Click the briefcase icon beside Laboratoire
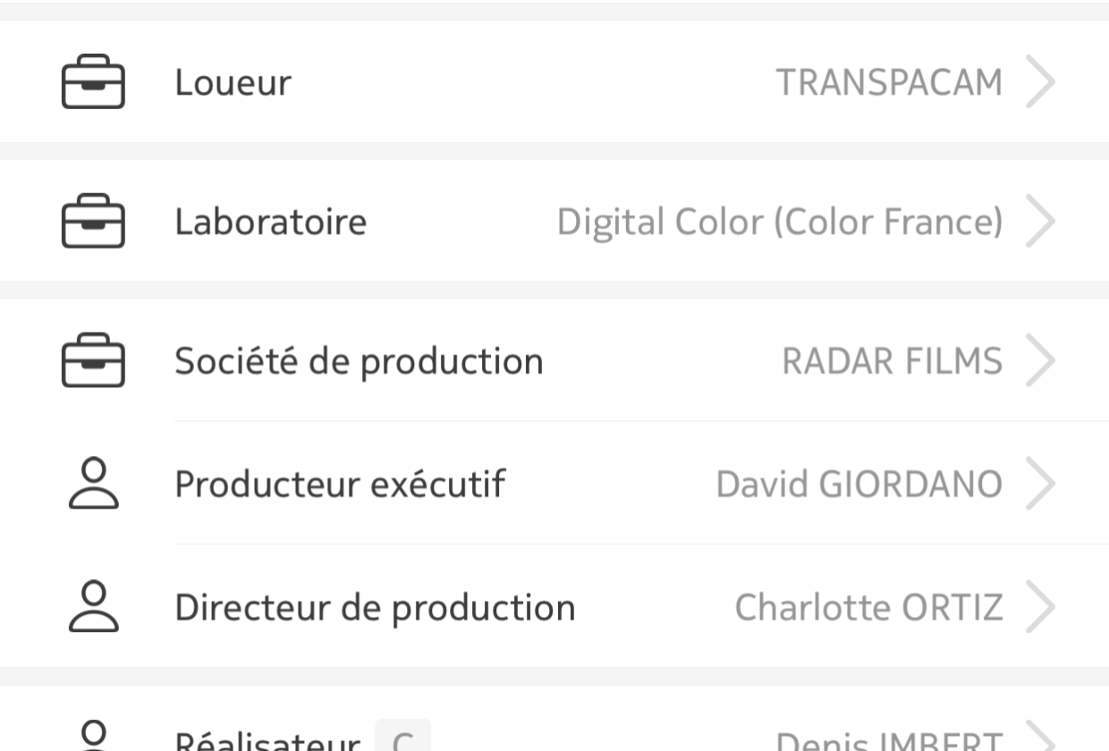This screenshot has width=1109, height=751. 93,221
